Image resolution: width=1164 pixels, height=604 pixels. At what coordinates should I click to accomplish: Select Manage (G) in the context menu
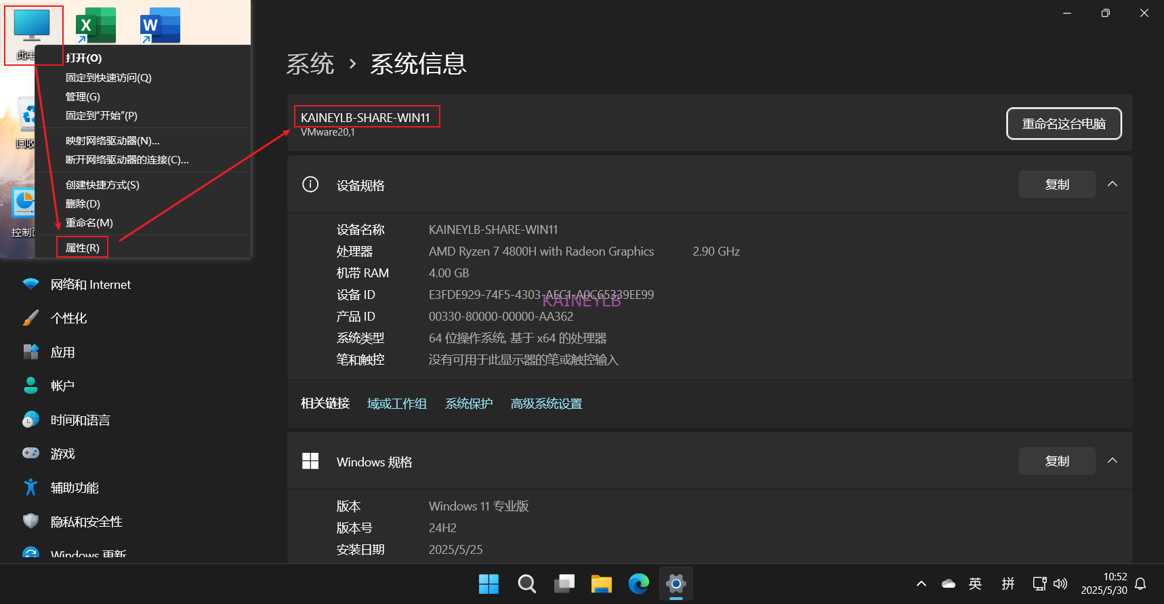tap(83, 97)
